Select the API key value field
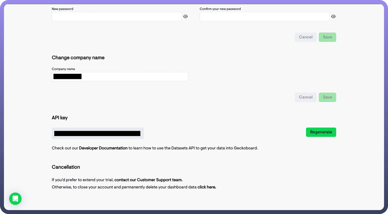This screenshot has height=214, width=388. [97, 133]
